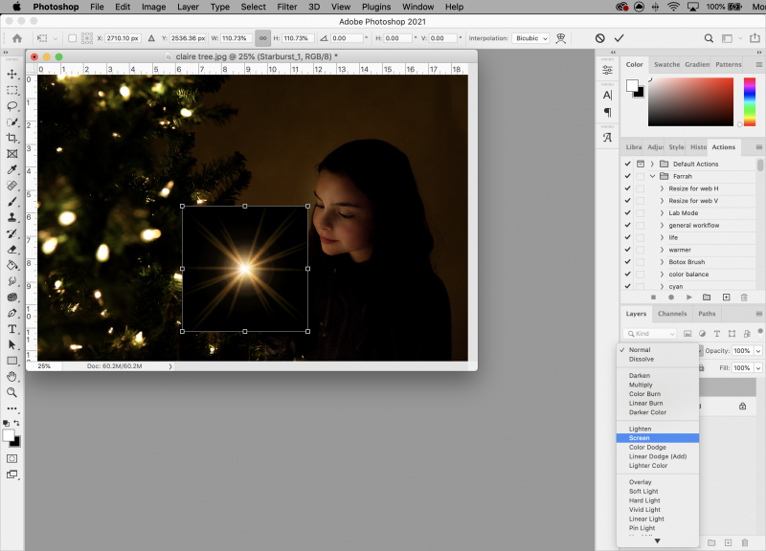Click the rotation angle input field
This screenshot has height=551, width=766.
347,38
